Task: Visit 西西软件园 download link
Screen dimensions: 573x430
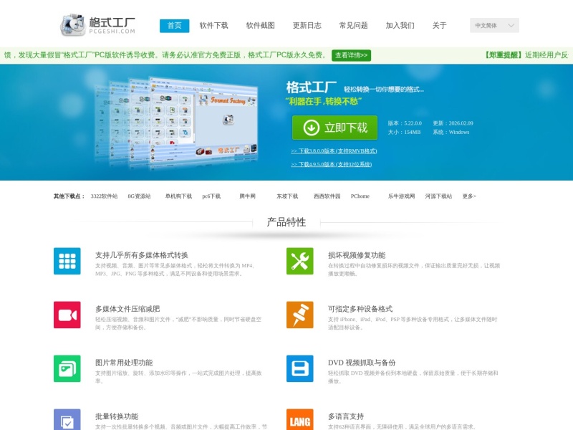Action: pos(327,196)
